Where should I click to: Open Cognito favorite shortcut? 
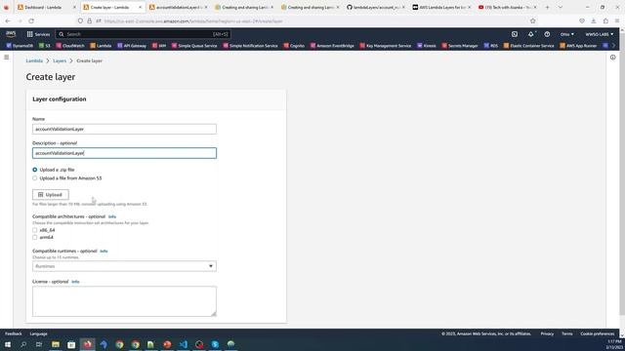click(x=294, y=46)
